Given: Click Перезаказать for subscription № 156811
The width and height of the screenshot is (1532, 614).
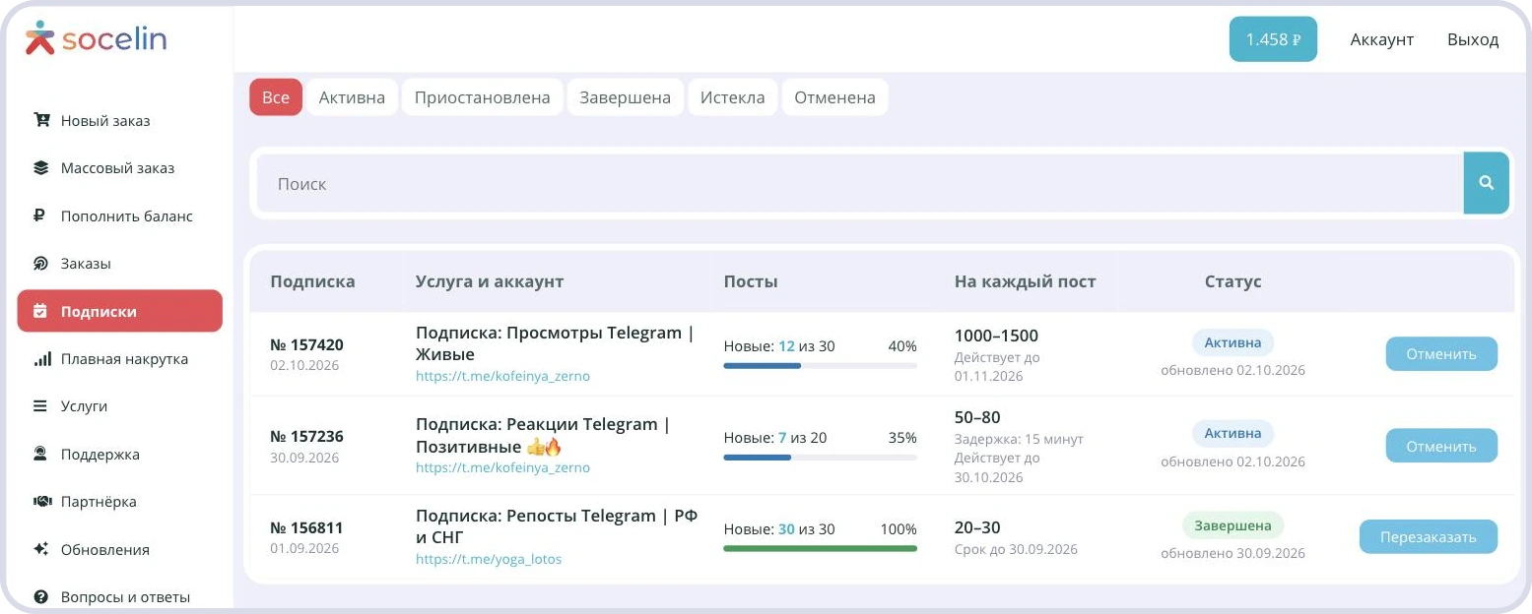Looking at the screenshot, I should (1429, 537).
